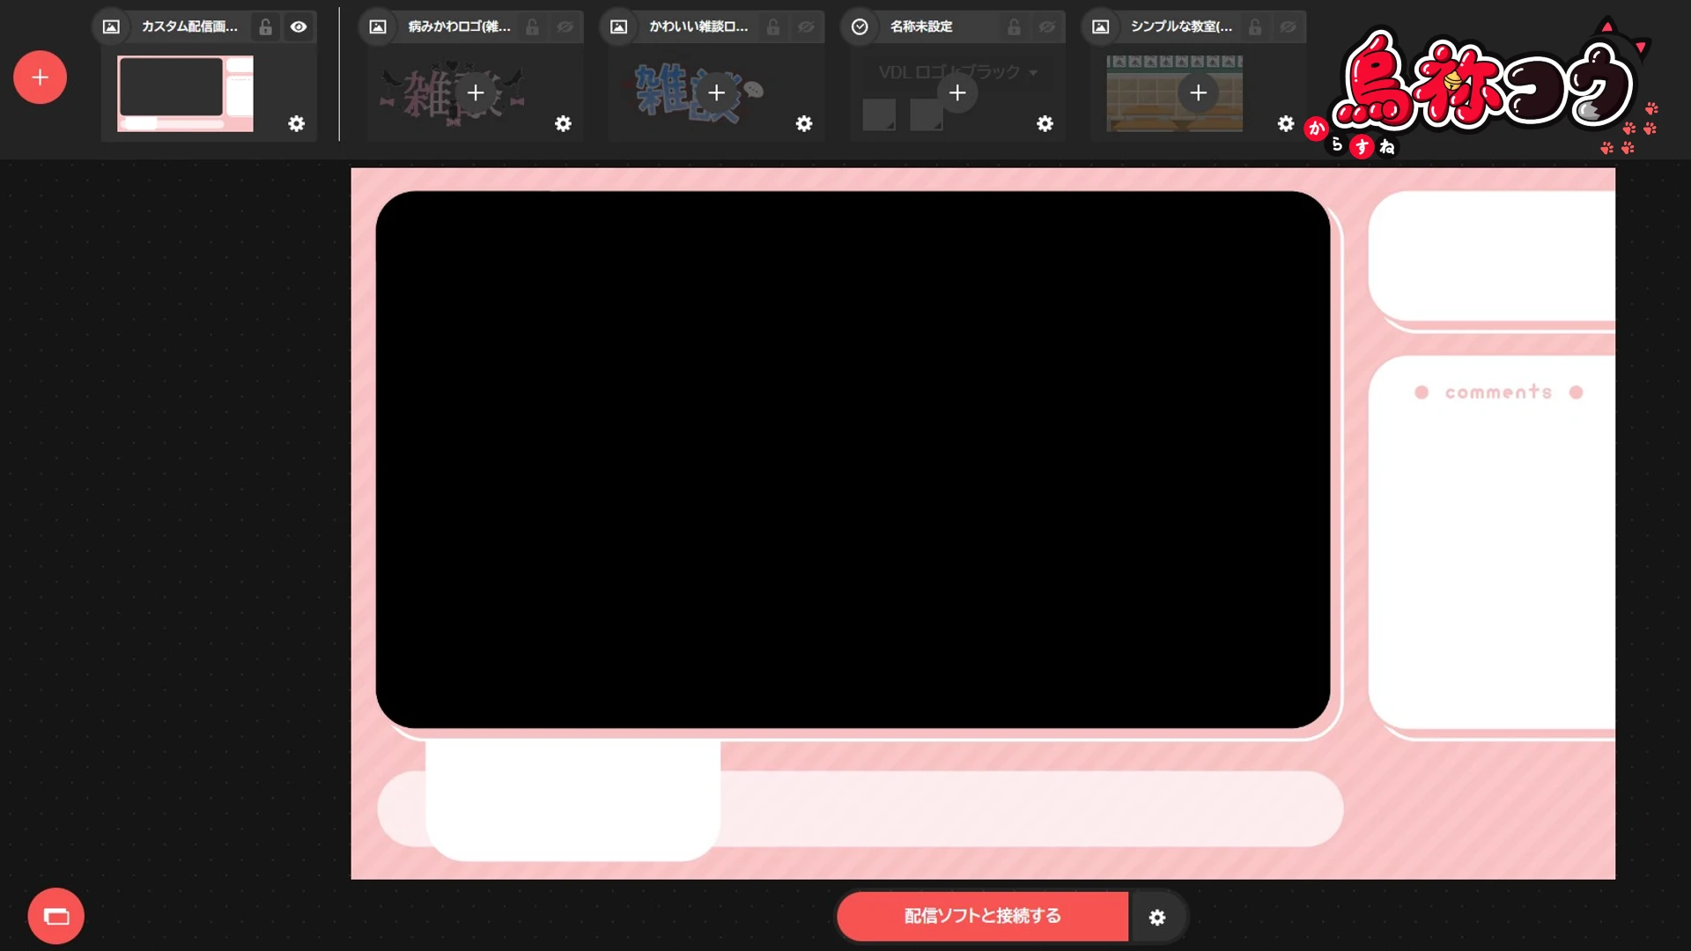Click the red add new layer button

(x=40, y=77)
